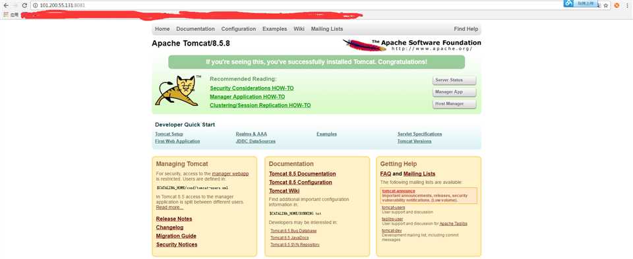Open the tomcat-announce mailing list link

(398, 191)
